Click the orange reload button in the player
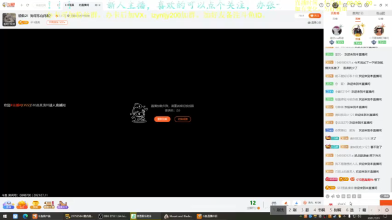Screen dimensions: 392x220 pyautogui.click(x=162, y=119)
